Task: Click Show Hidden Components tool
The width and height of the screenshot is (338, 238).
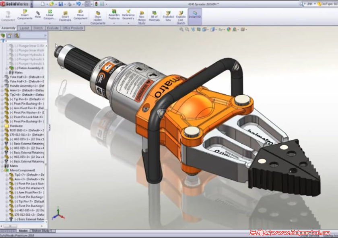Action: (x=98, y=18)
